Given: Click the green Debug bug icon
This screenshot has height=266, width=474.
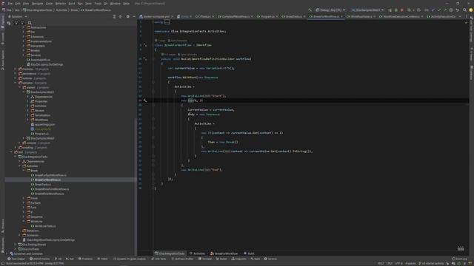Looking at the screenshot, I should [396, 10].
